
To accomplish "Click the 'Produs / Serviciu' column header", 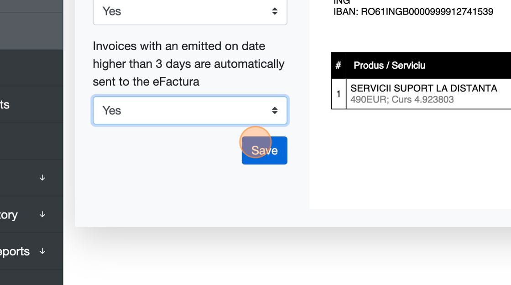I will [x=389, y=66].
